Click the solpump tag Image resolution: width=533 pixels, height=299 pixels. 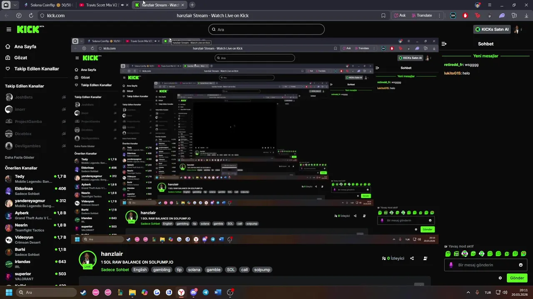(262, 270)
